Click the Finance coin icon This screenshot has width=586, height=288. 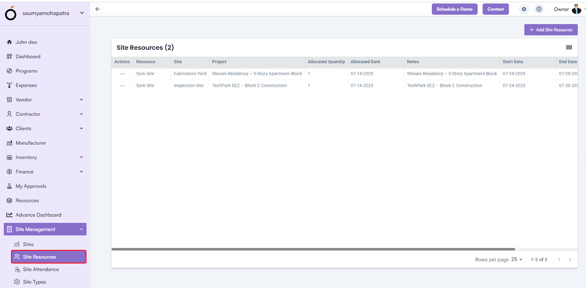tap(10, 172)
